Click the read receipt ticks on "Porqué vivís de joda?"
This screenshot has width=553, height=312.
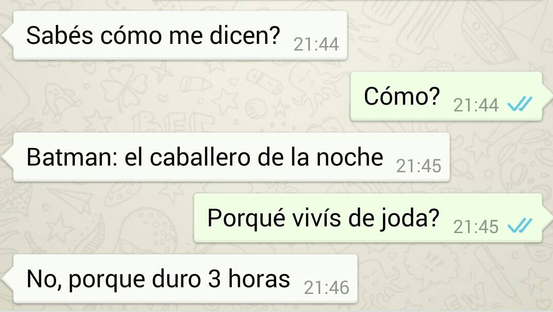tap(519, 225)
